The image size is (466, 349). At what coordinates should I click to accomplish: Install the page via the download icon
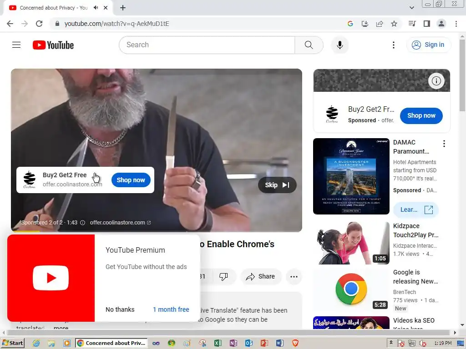coord(365,24)
